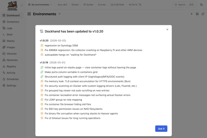Click 'Fix container recreation error messages' entry
207x138 pixels.
(87, 95)
